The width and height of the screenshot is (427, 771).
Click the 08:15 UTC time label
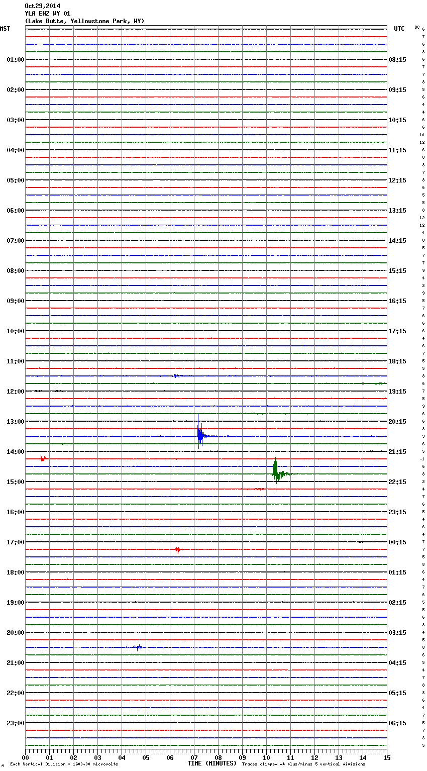(x=397, y=60)
